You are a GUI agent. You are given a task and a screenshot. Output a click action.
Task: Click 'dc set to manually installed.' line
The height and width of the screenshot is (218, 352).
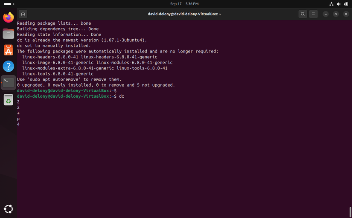point(54,46)
